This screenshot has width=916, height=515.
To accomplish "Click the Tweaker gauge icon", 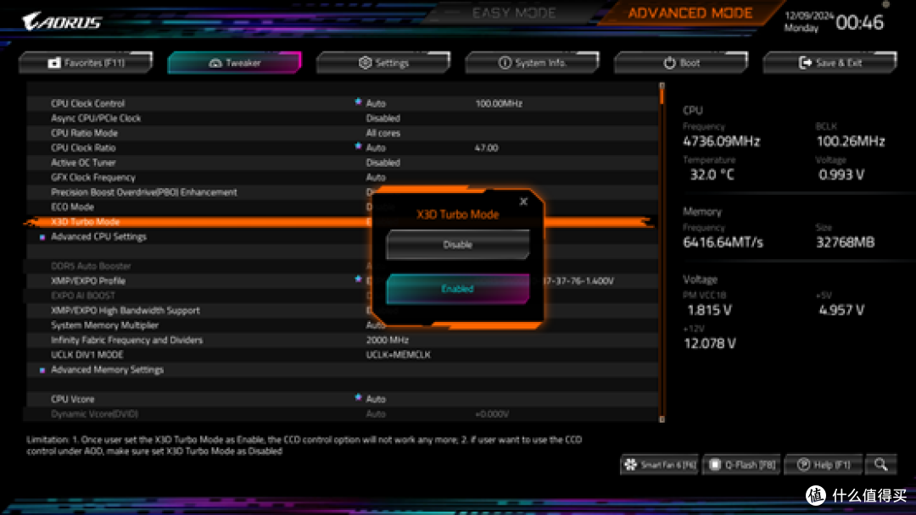I will click(215, 63).
